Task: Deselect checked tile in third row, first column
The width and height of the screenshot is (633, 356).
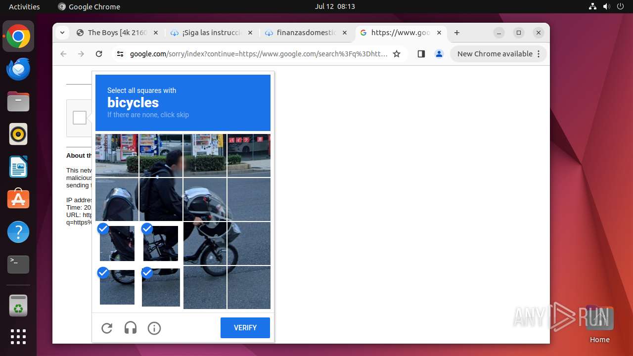Action: point(117,243)
